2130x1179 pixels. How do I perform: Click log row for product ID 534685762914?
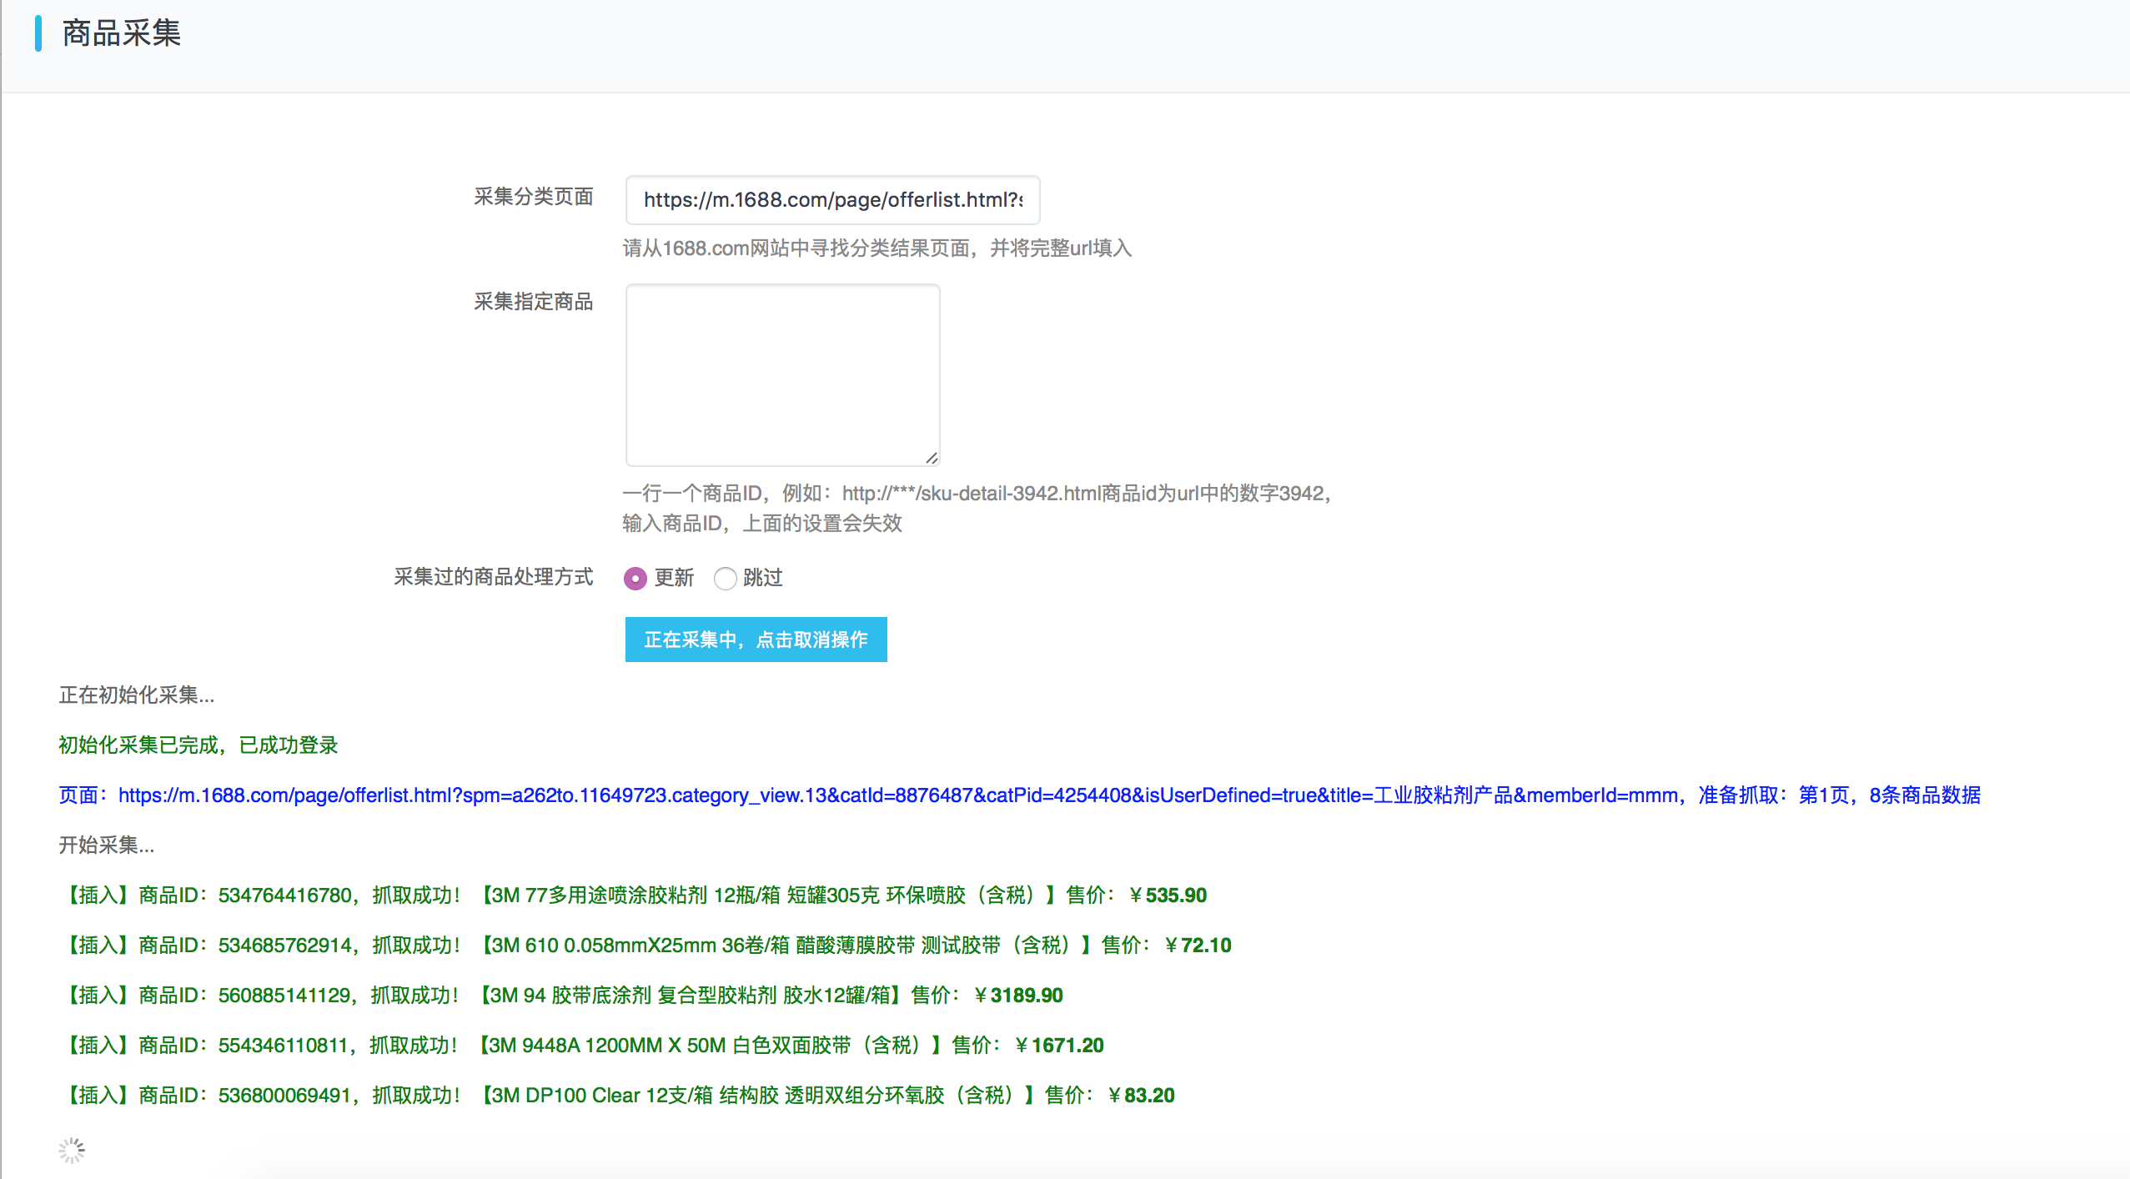(646, 946)
